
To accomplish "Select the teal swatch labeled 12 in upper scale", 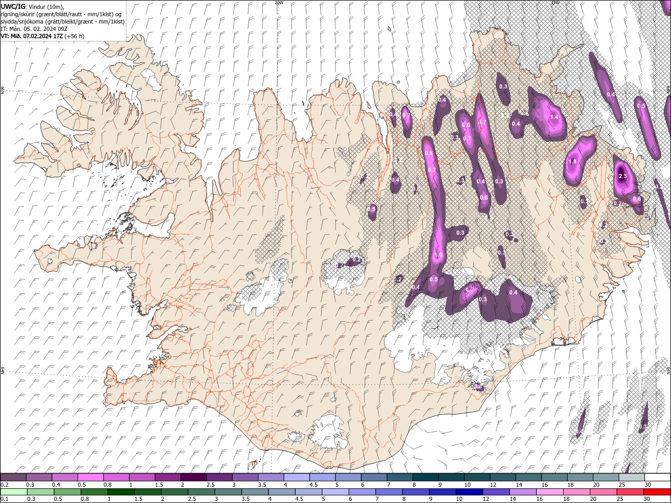I will [502, 477].
